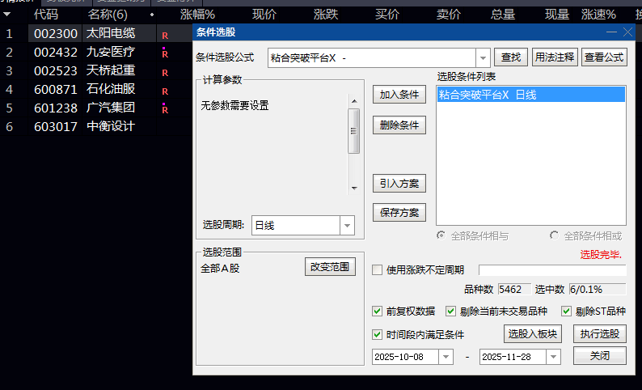
Task: Close the 条件选股 dialog with the X
Action: click(x=627, y=32)
